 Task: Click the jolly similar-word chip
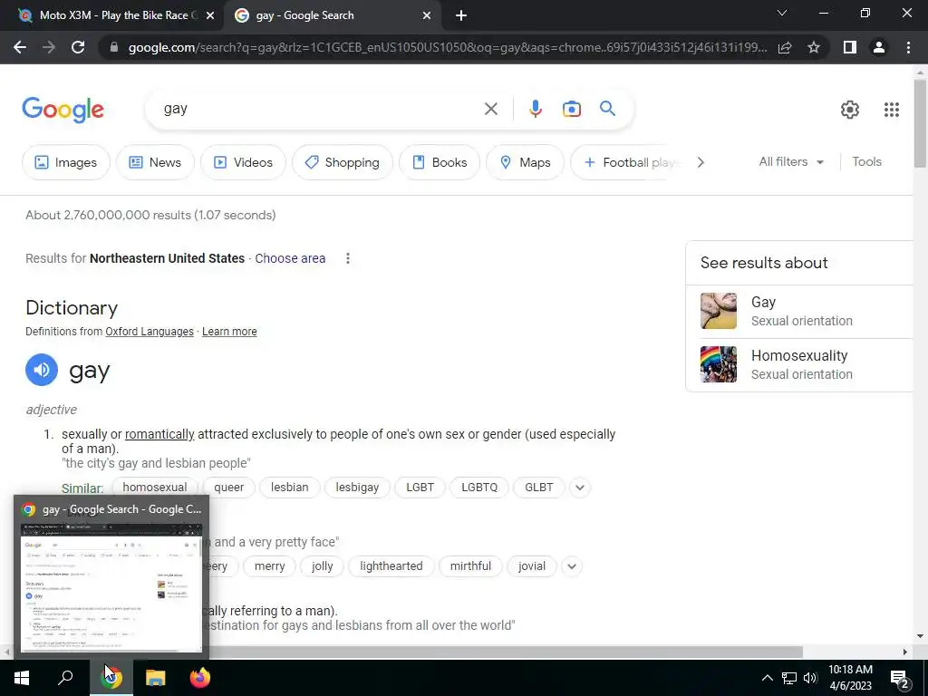click(322, 566)
